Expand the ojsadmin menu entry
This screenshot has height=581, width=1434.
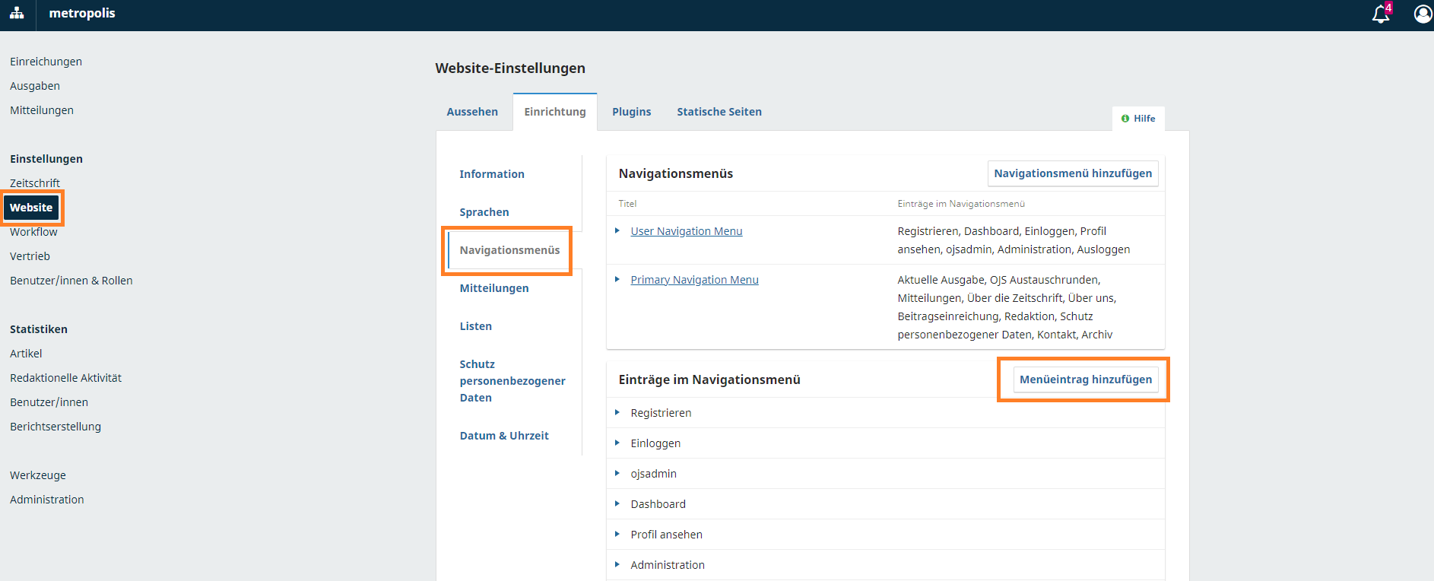[x=617, y=473]
